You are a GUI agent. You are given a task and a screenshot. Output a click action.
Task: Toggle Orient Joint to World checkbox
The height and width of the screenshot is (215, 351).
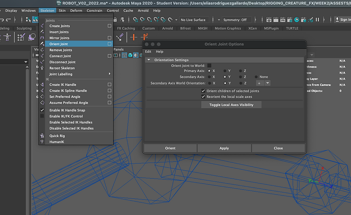click(x=209, y=65)
